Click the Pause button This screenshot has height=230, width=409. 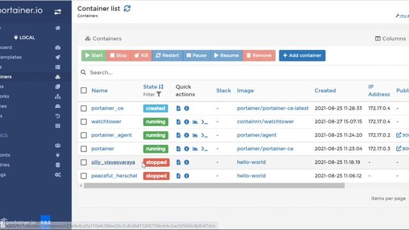click(x=196, y=56)
